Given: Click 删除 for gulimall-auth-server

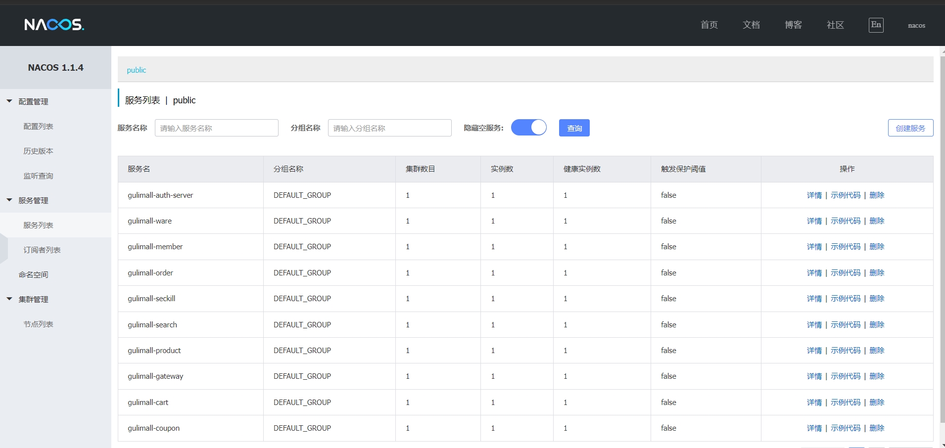Looking at the screenshot, I should coord(877,195).
